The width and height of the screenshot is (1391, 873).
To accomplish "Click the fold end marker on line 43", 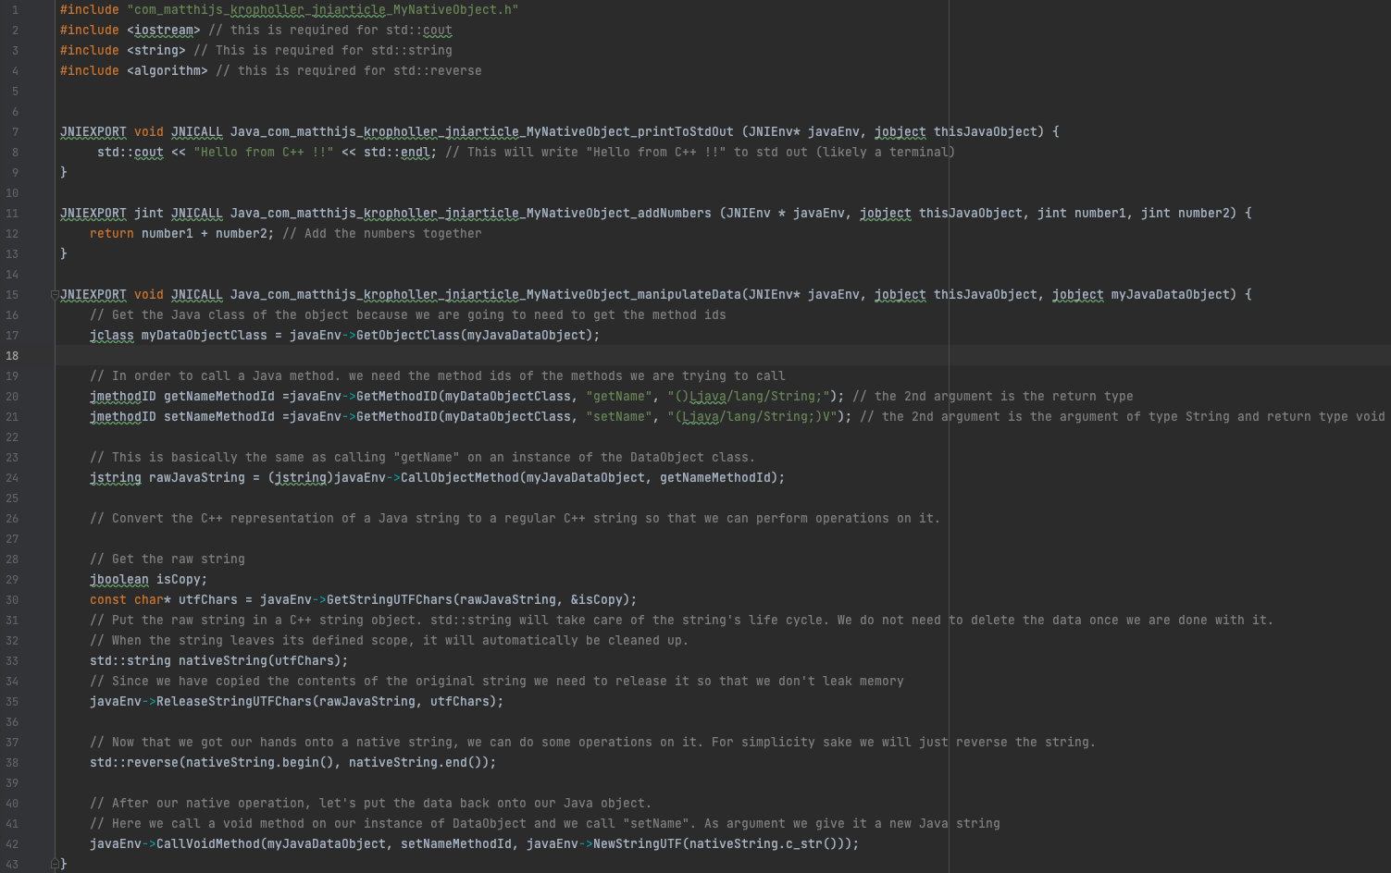I will tap(55, 864).
